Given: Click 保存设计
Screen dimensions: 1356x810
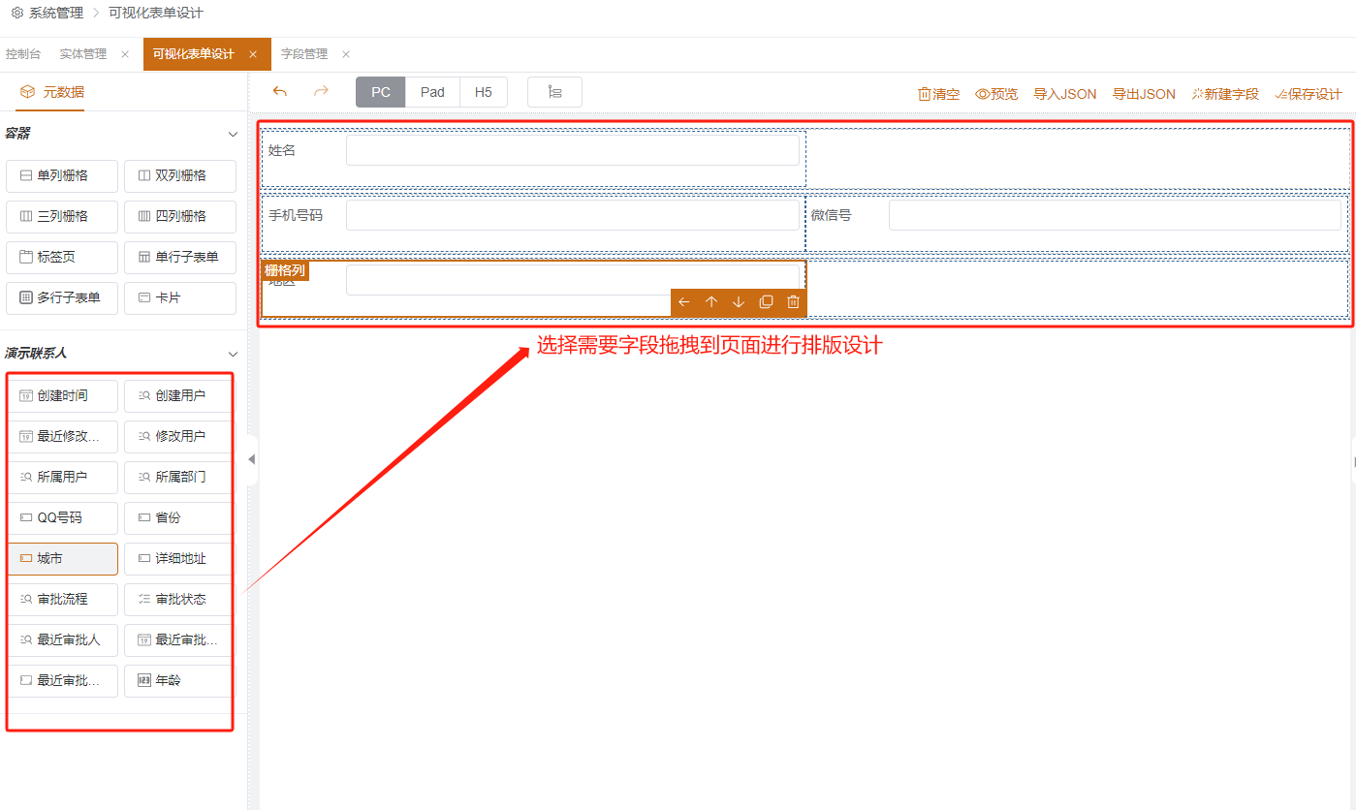Looking at the screenshot, I should [x=1309, y=94].
